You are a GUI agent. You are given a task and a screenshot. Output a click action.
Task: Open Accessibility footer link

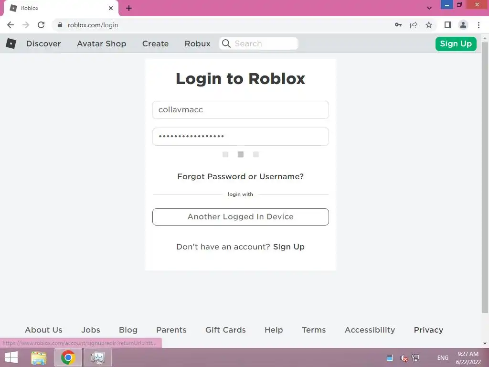click(370, 330)
